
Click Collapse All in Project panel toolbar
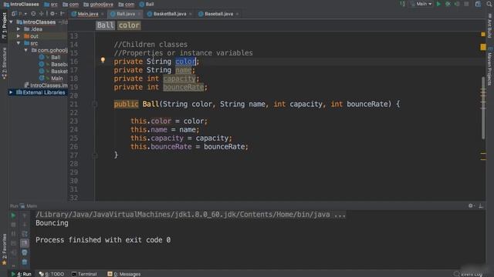(41, 14)
